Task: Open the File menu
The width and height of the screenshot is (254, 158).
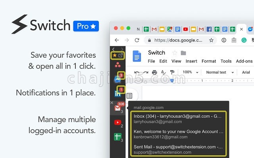Action: coord(152,61)
